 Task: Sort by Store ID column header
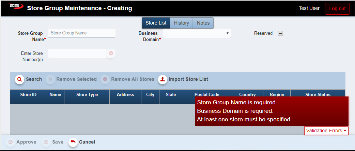[x=28, y=95]
